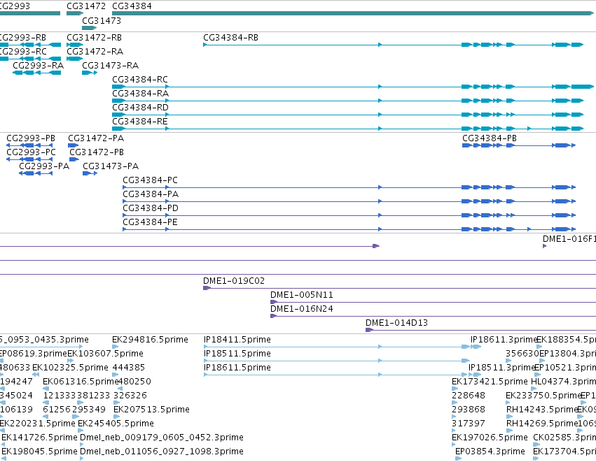Select transcript CG34384-RC label
The width and height of the screenshot is (596, 462).
(140, 80)
